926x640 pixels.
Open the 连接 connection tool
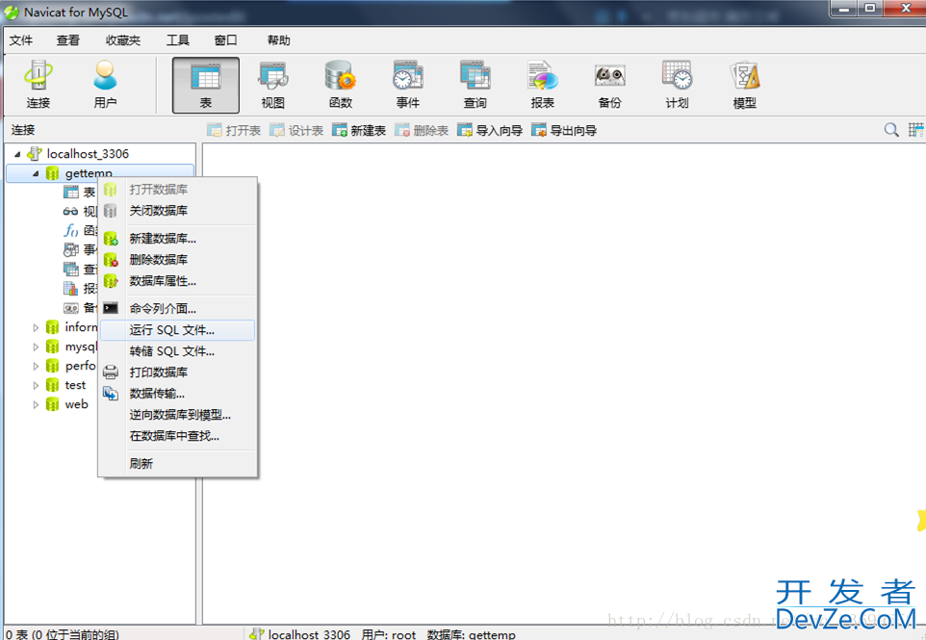(x=39, y=85)
